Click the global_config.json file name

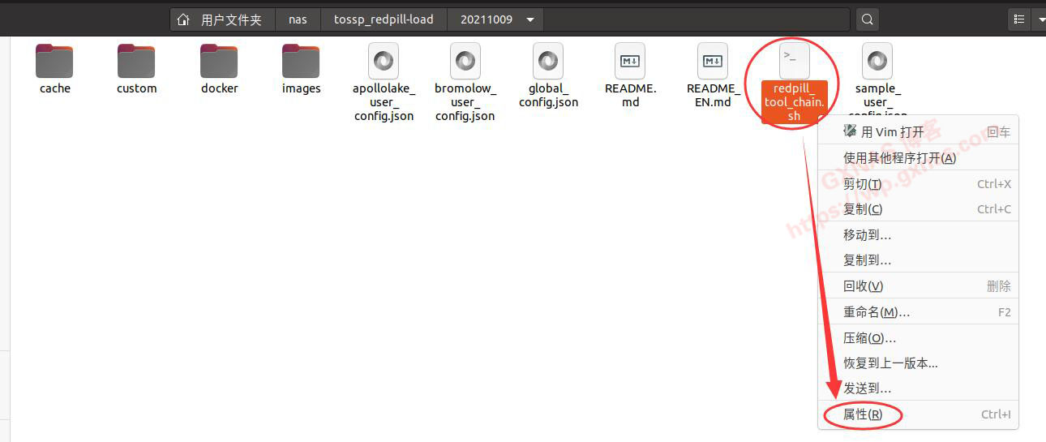coord(548,96)
